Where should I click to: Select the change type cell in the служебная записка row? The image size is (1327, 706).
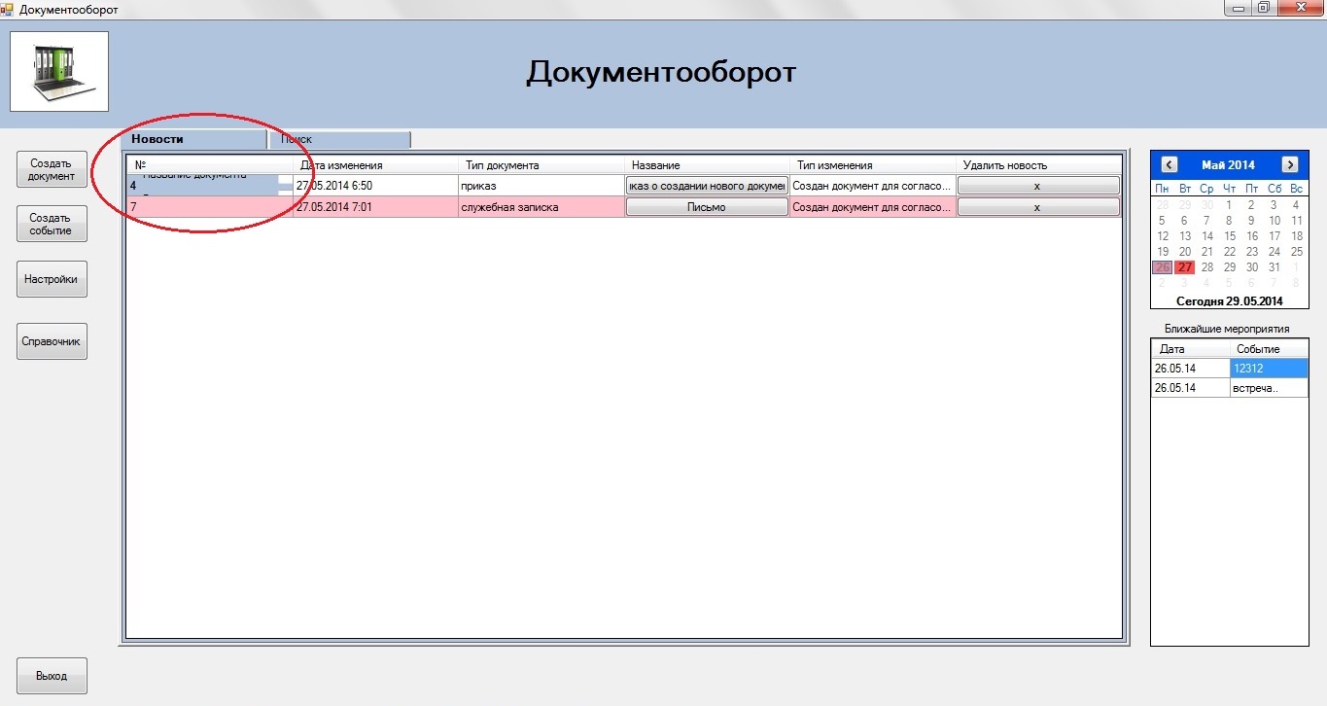pyautogui.click(x=872, y=207)
